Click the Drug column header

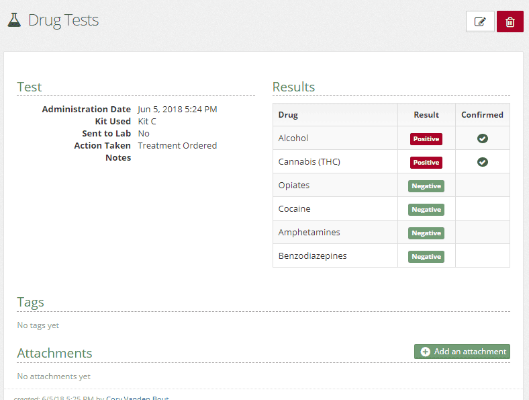click(288, 115)
